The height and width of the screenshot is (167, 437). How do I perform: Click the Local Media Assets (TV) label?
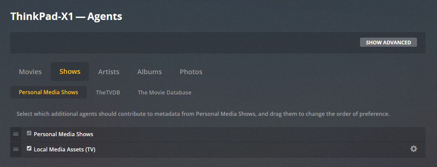tap(65, 149)
